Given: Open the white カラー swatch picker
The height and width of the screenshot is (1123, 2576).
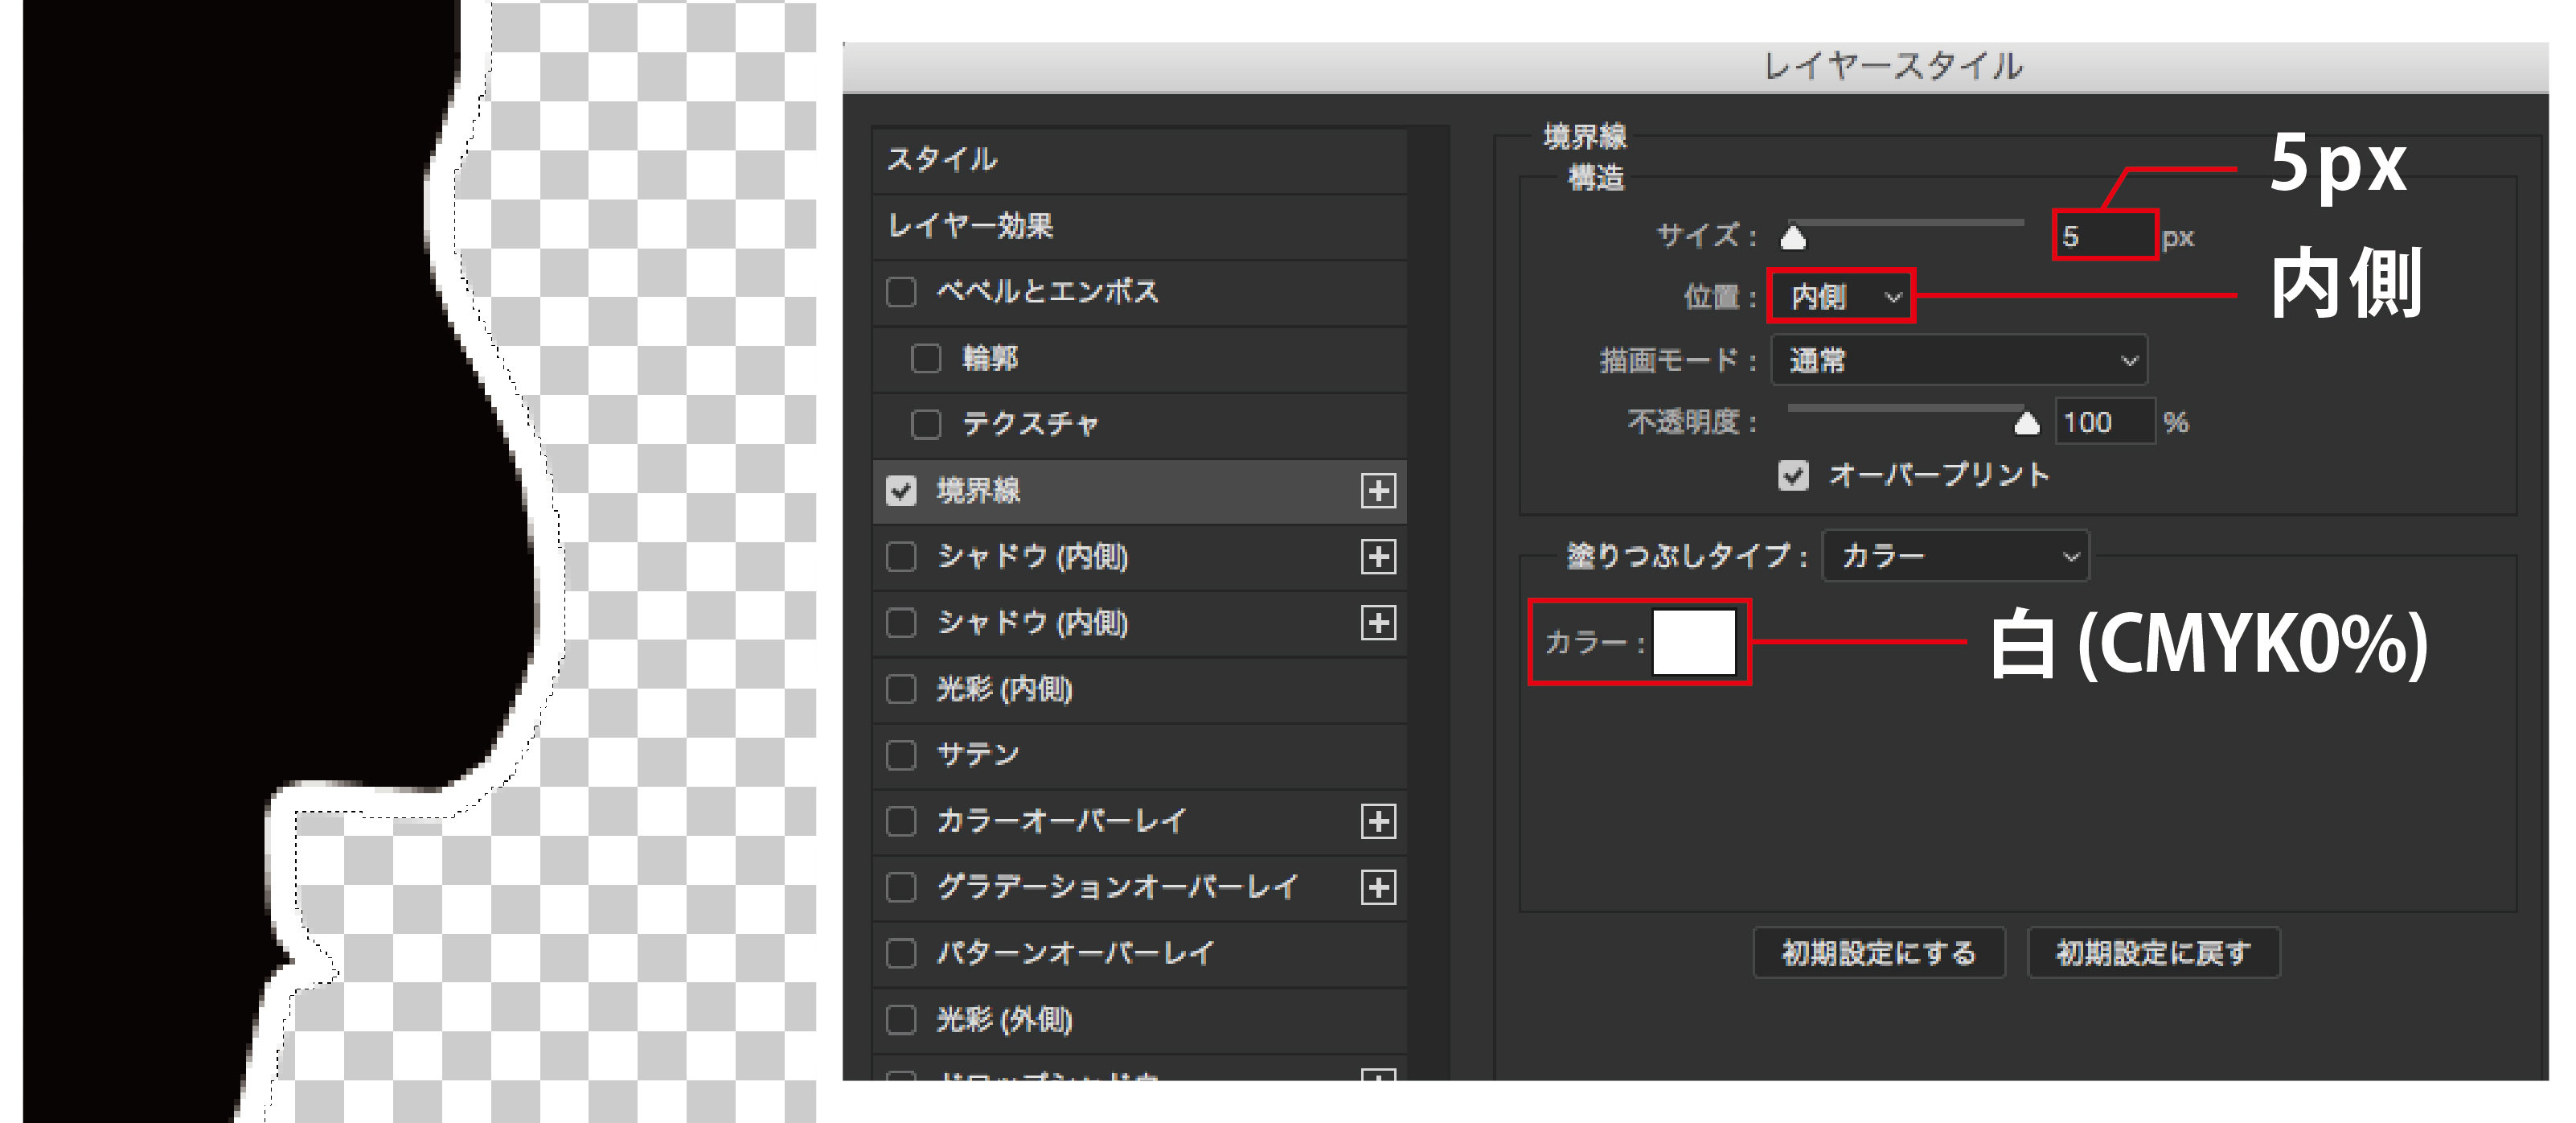Looking at the screenshot, I should [1694, 643].
